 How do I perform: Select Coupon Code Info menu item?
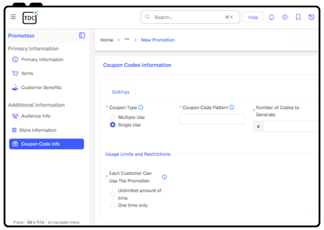(x=46, y=144)
